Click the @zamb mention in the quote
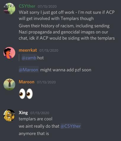The height and width of the screenshot is (141, 121). (x=29, y=58)
